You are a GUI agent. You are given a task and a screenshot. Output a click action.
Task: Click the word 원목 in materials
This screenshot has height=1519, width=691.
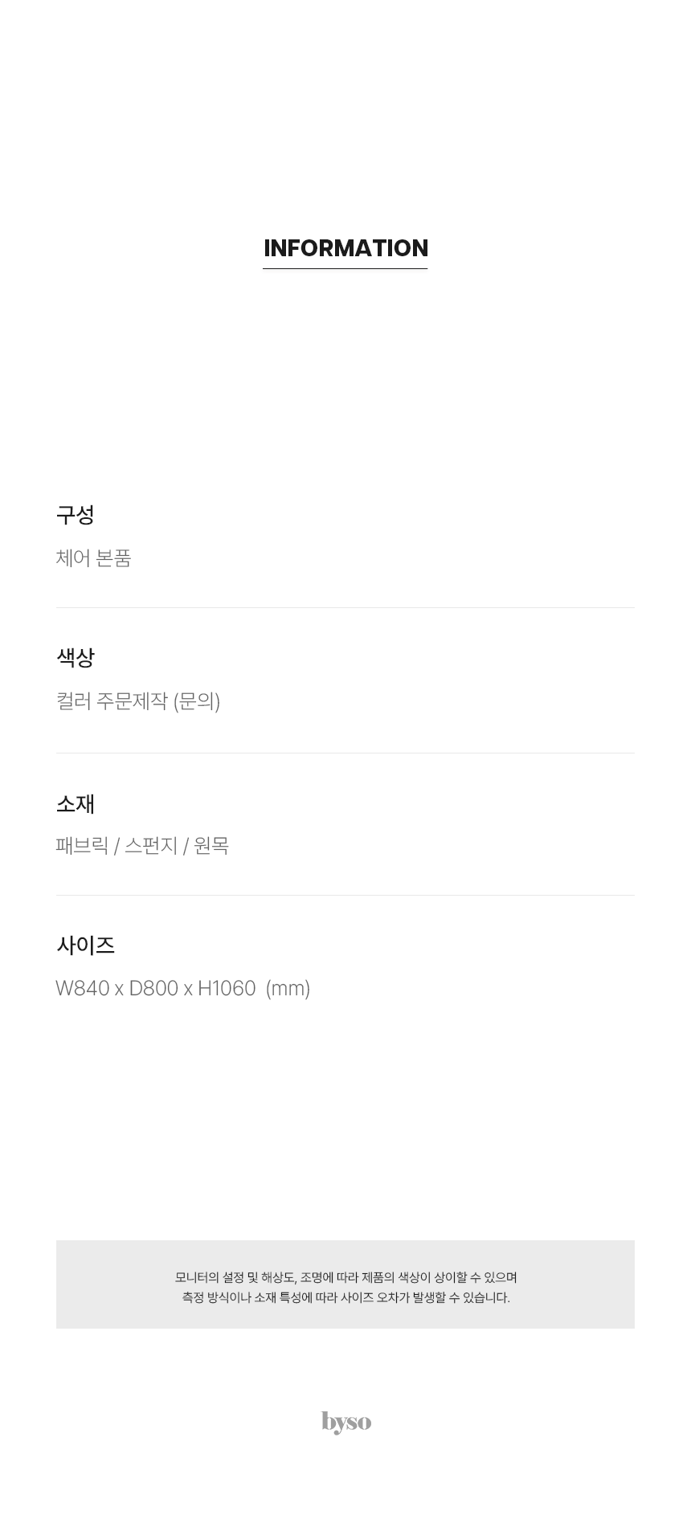point(211,846)
